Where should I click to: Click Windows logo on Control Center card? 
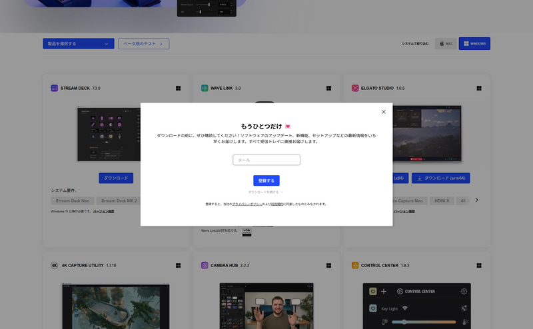479,266
